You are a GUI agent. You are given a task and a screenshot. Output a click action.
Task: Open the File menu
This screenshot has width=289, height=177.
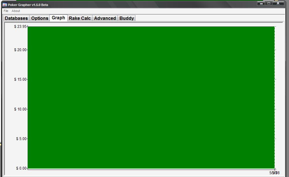pyautogui.click(x=6, y=11)
